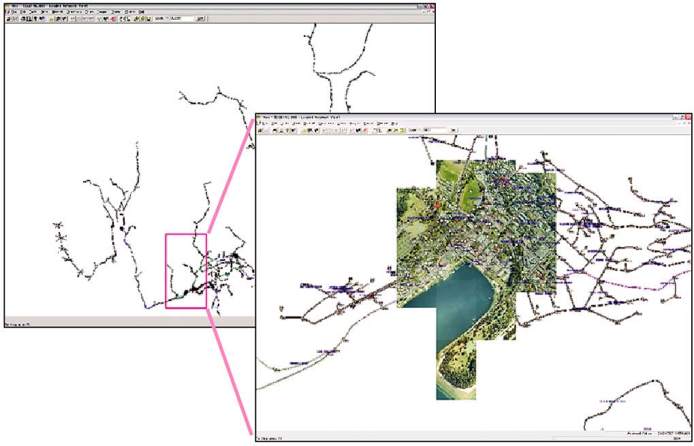Viewport: 694px width, 446px height.
Task: Open the File menu in the back window
Action: 14,12
